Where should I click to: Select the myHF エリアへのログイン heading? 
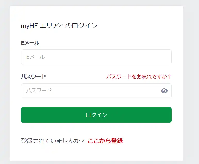pos(59,26)
